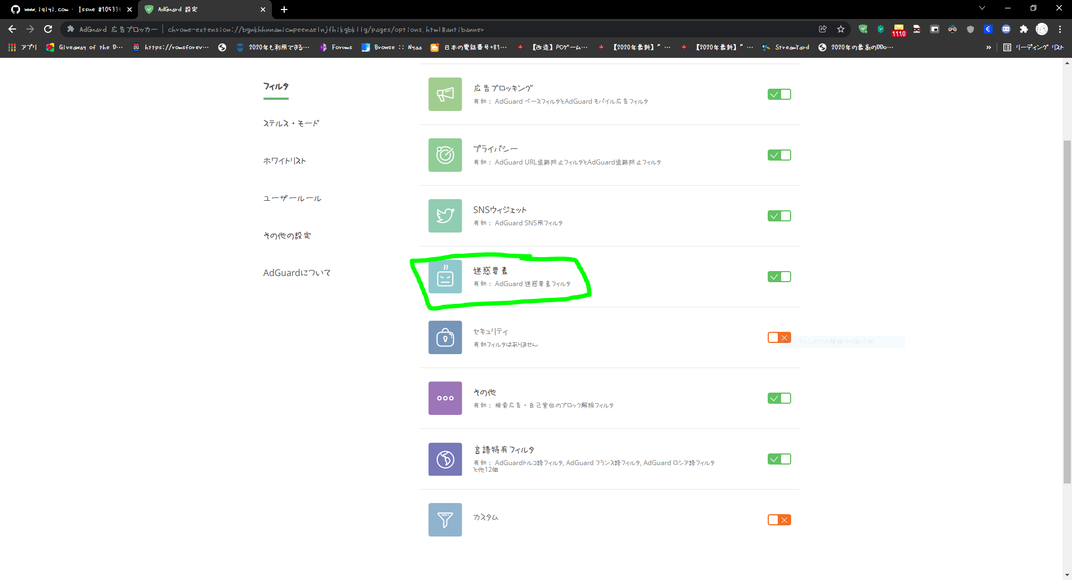The width and height of the screenshot is (1072, 580).
Task: Enable the セキュリティ filter toggle
Action: 779,337
